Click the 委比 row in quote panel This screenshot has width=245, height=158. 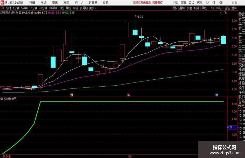click(242, 14)
